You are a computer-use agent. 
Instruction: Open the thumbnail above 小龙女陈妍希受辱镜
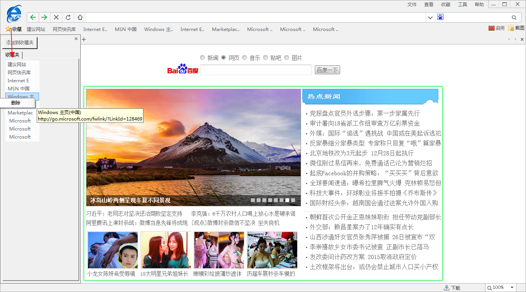pyautogui.click(x=113, y=250)
